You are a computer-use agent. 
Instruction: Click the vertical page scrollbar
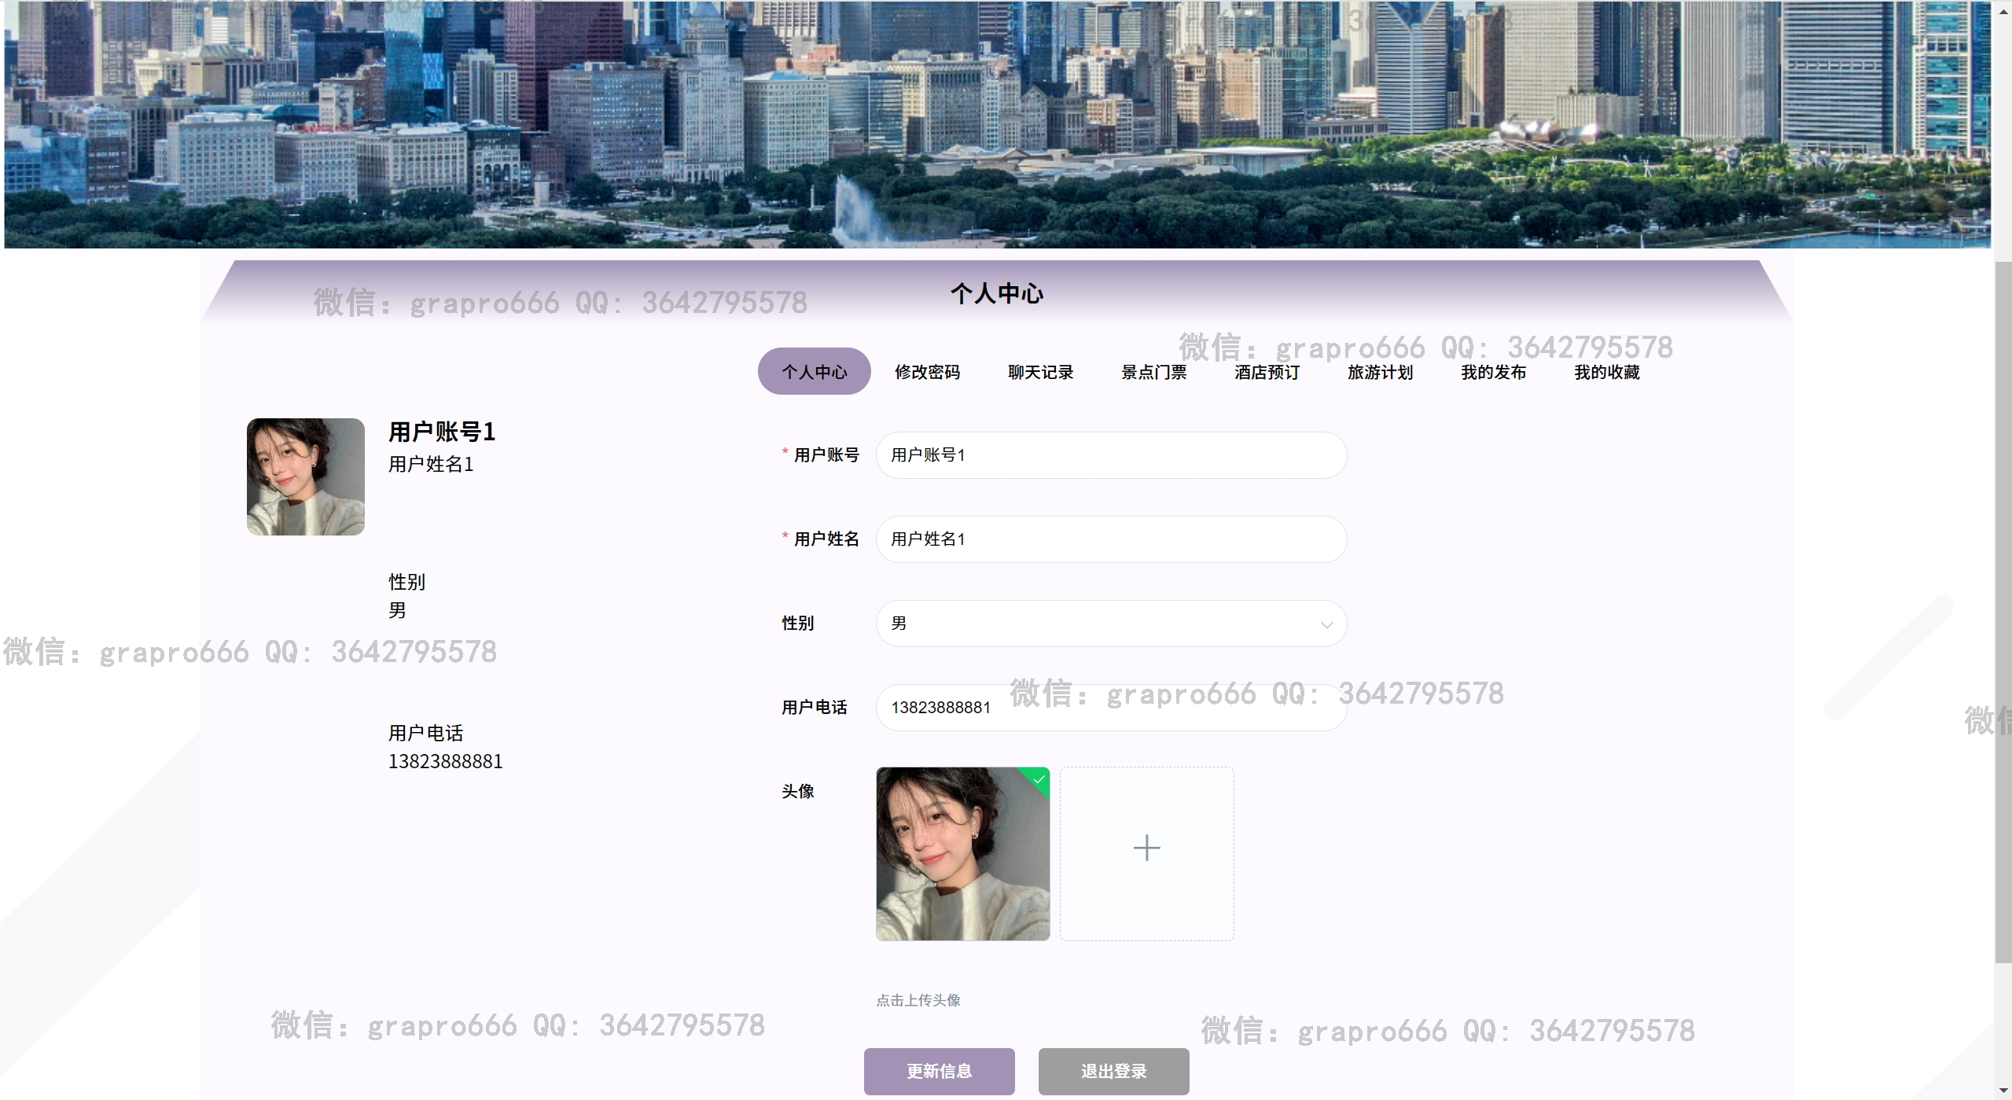point(2003,613)
